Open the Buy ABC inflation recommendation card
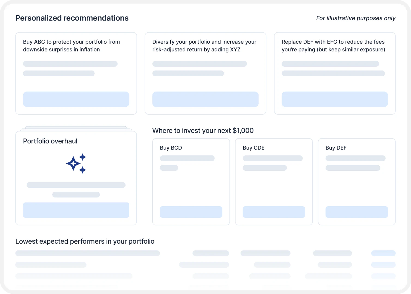 coord(76,73)
